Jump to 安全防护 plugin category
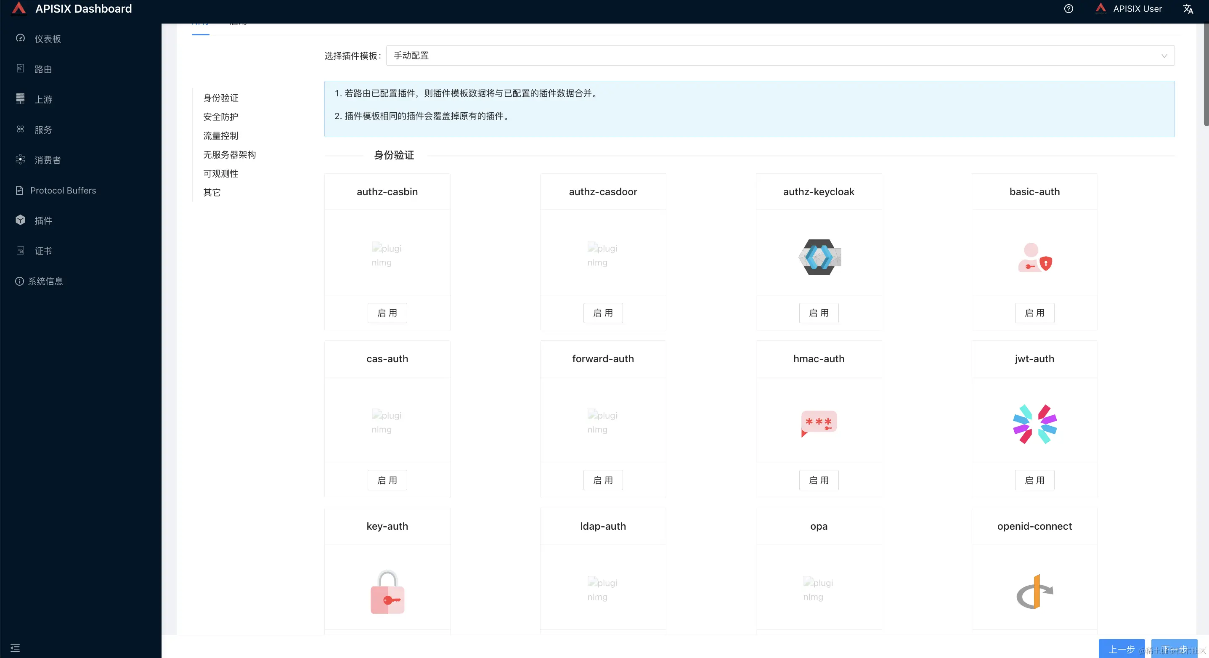 pyautogui.click(x=220, y=117)
